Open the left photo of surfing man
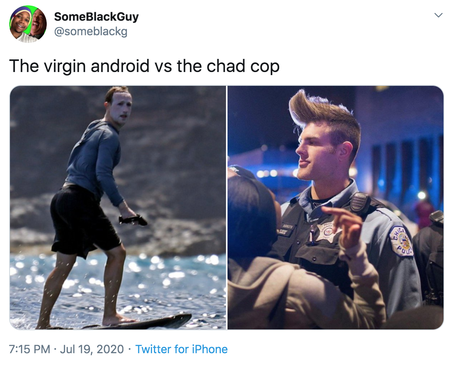455x367 pixels. tap(118, 208)
